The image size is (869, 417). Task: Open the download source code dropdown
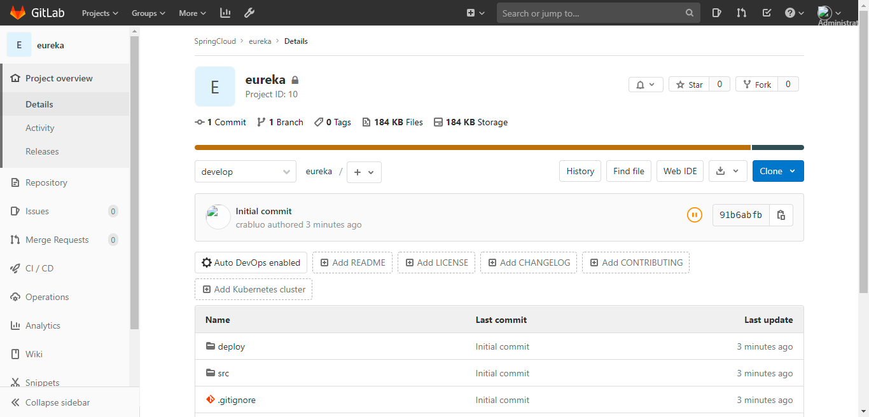click(728, 171)
